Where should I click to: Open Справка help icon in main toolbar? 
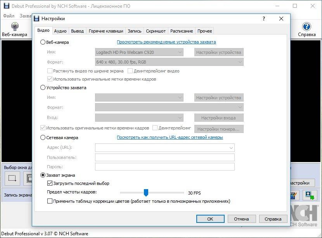pos(306,29)
